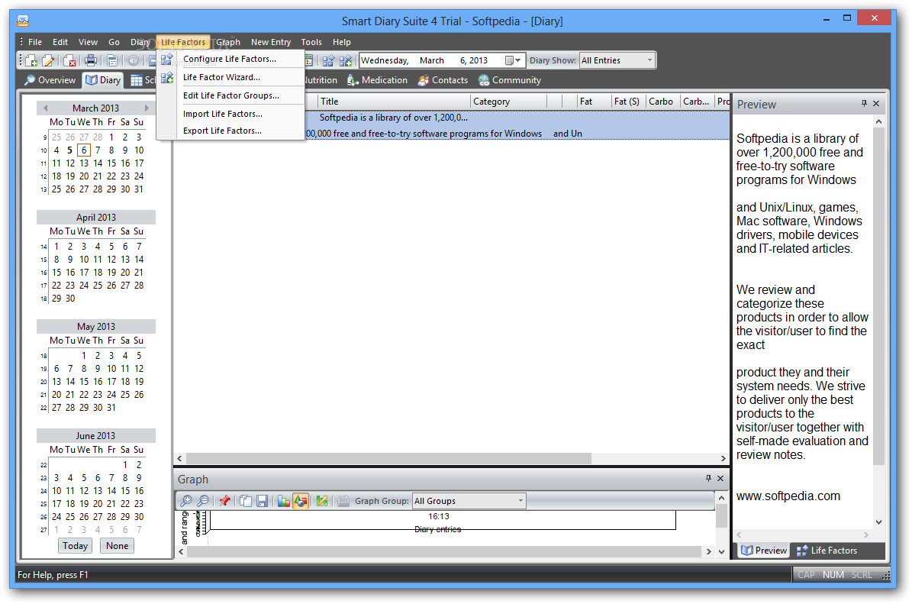This screenshot has height=604, width=912.
Task: Launch the Life Factor Wizard entry
Action: 231,77
